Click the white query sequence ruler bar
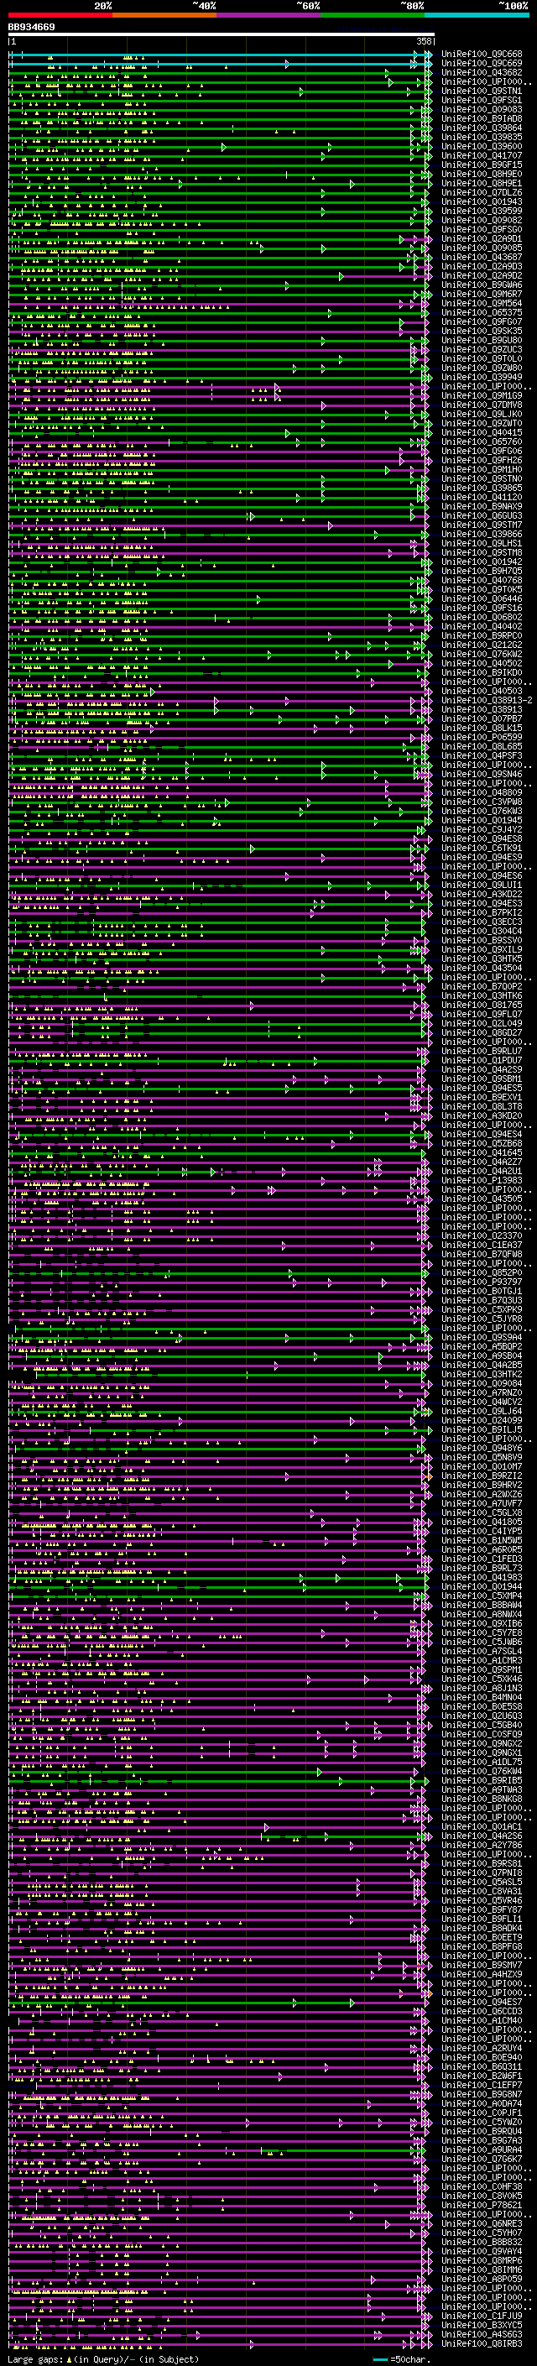The height and width of the screenshot is (2366, 537). pyautogui.click(x=222, y=34)
